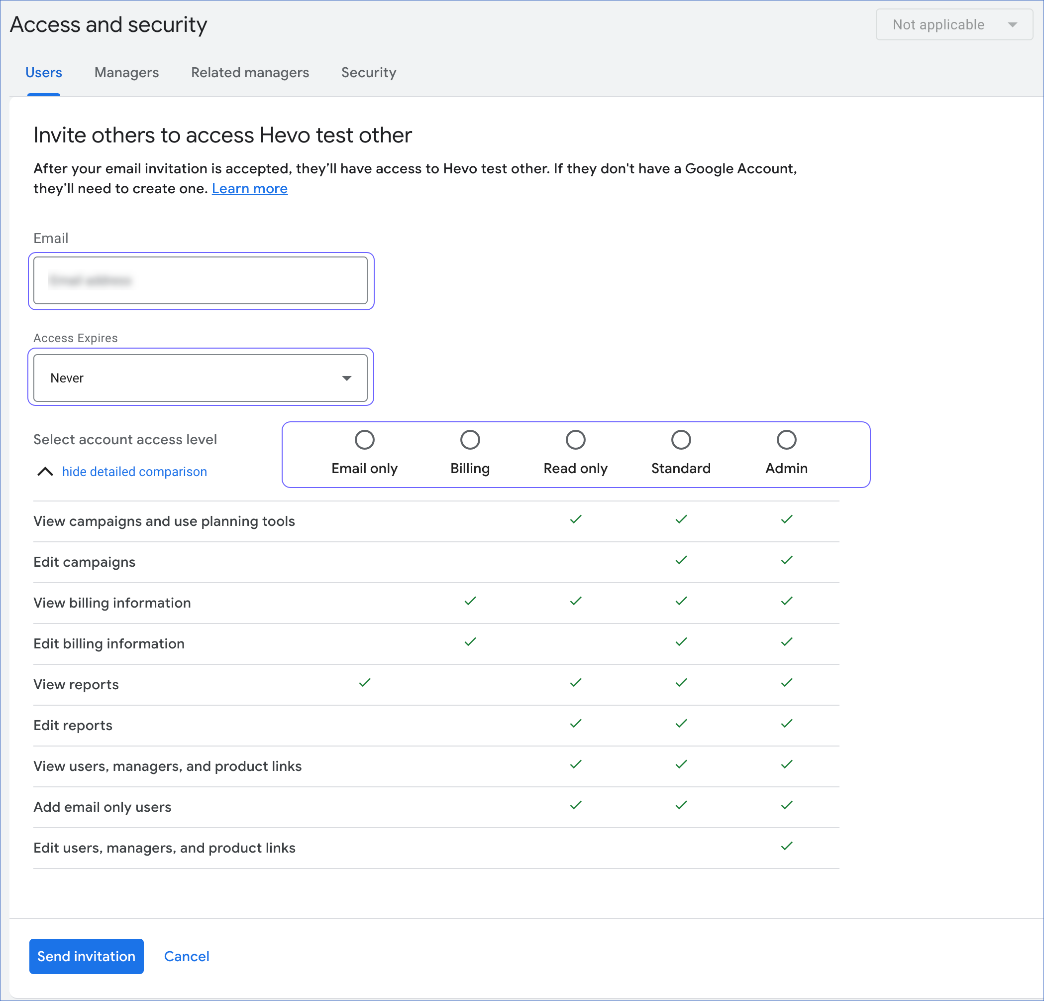Open the Managers tab
Image resolution: width=1044 pixels, height=1001 pixels.
[127, 73]
